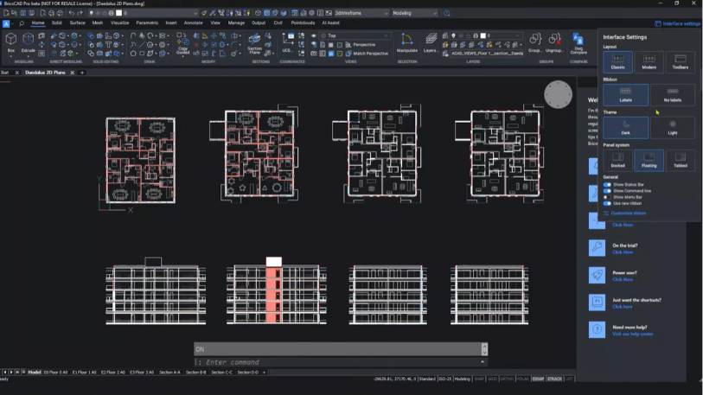This screenshot has height=395, width=703.
Task: Enable the Show Menu Bar switch
Action: tap(607, 197)
